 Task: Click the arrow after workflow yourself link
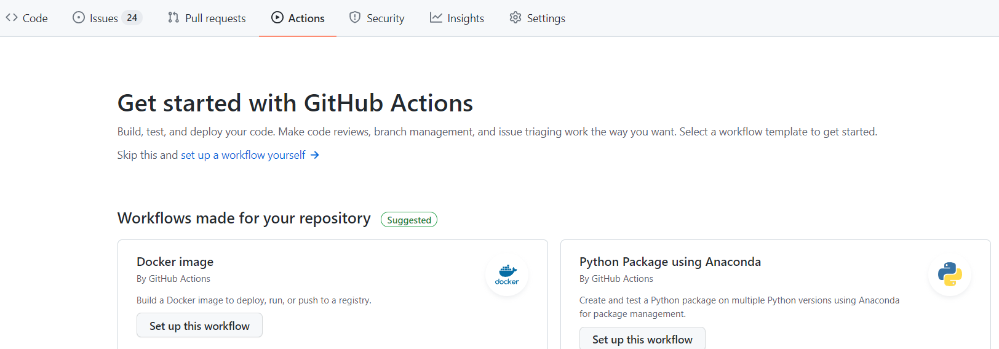(x=315, y=155)
